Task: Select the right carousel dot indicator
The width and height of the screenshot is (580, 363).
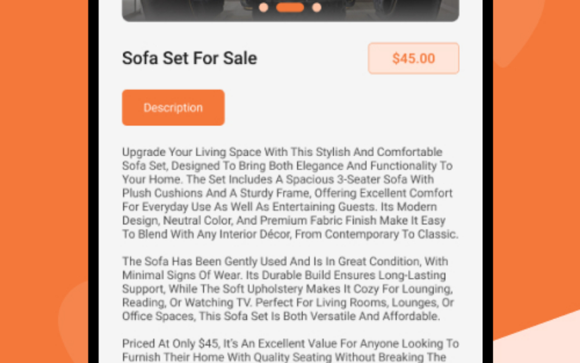Action: pyautogui.click(x=317, y=7)
